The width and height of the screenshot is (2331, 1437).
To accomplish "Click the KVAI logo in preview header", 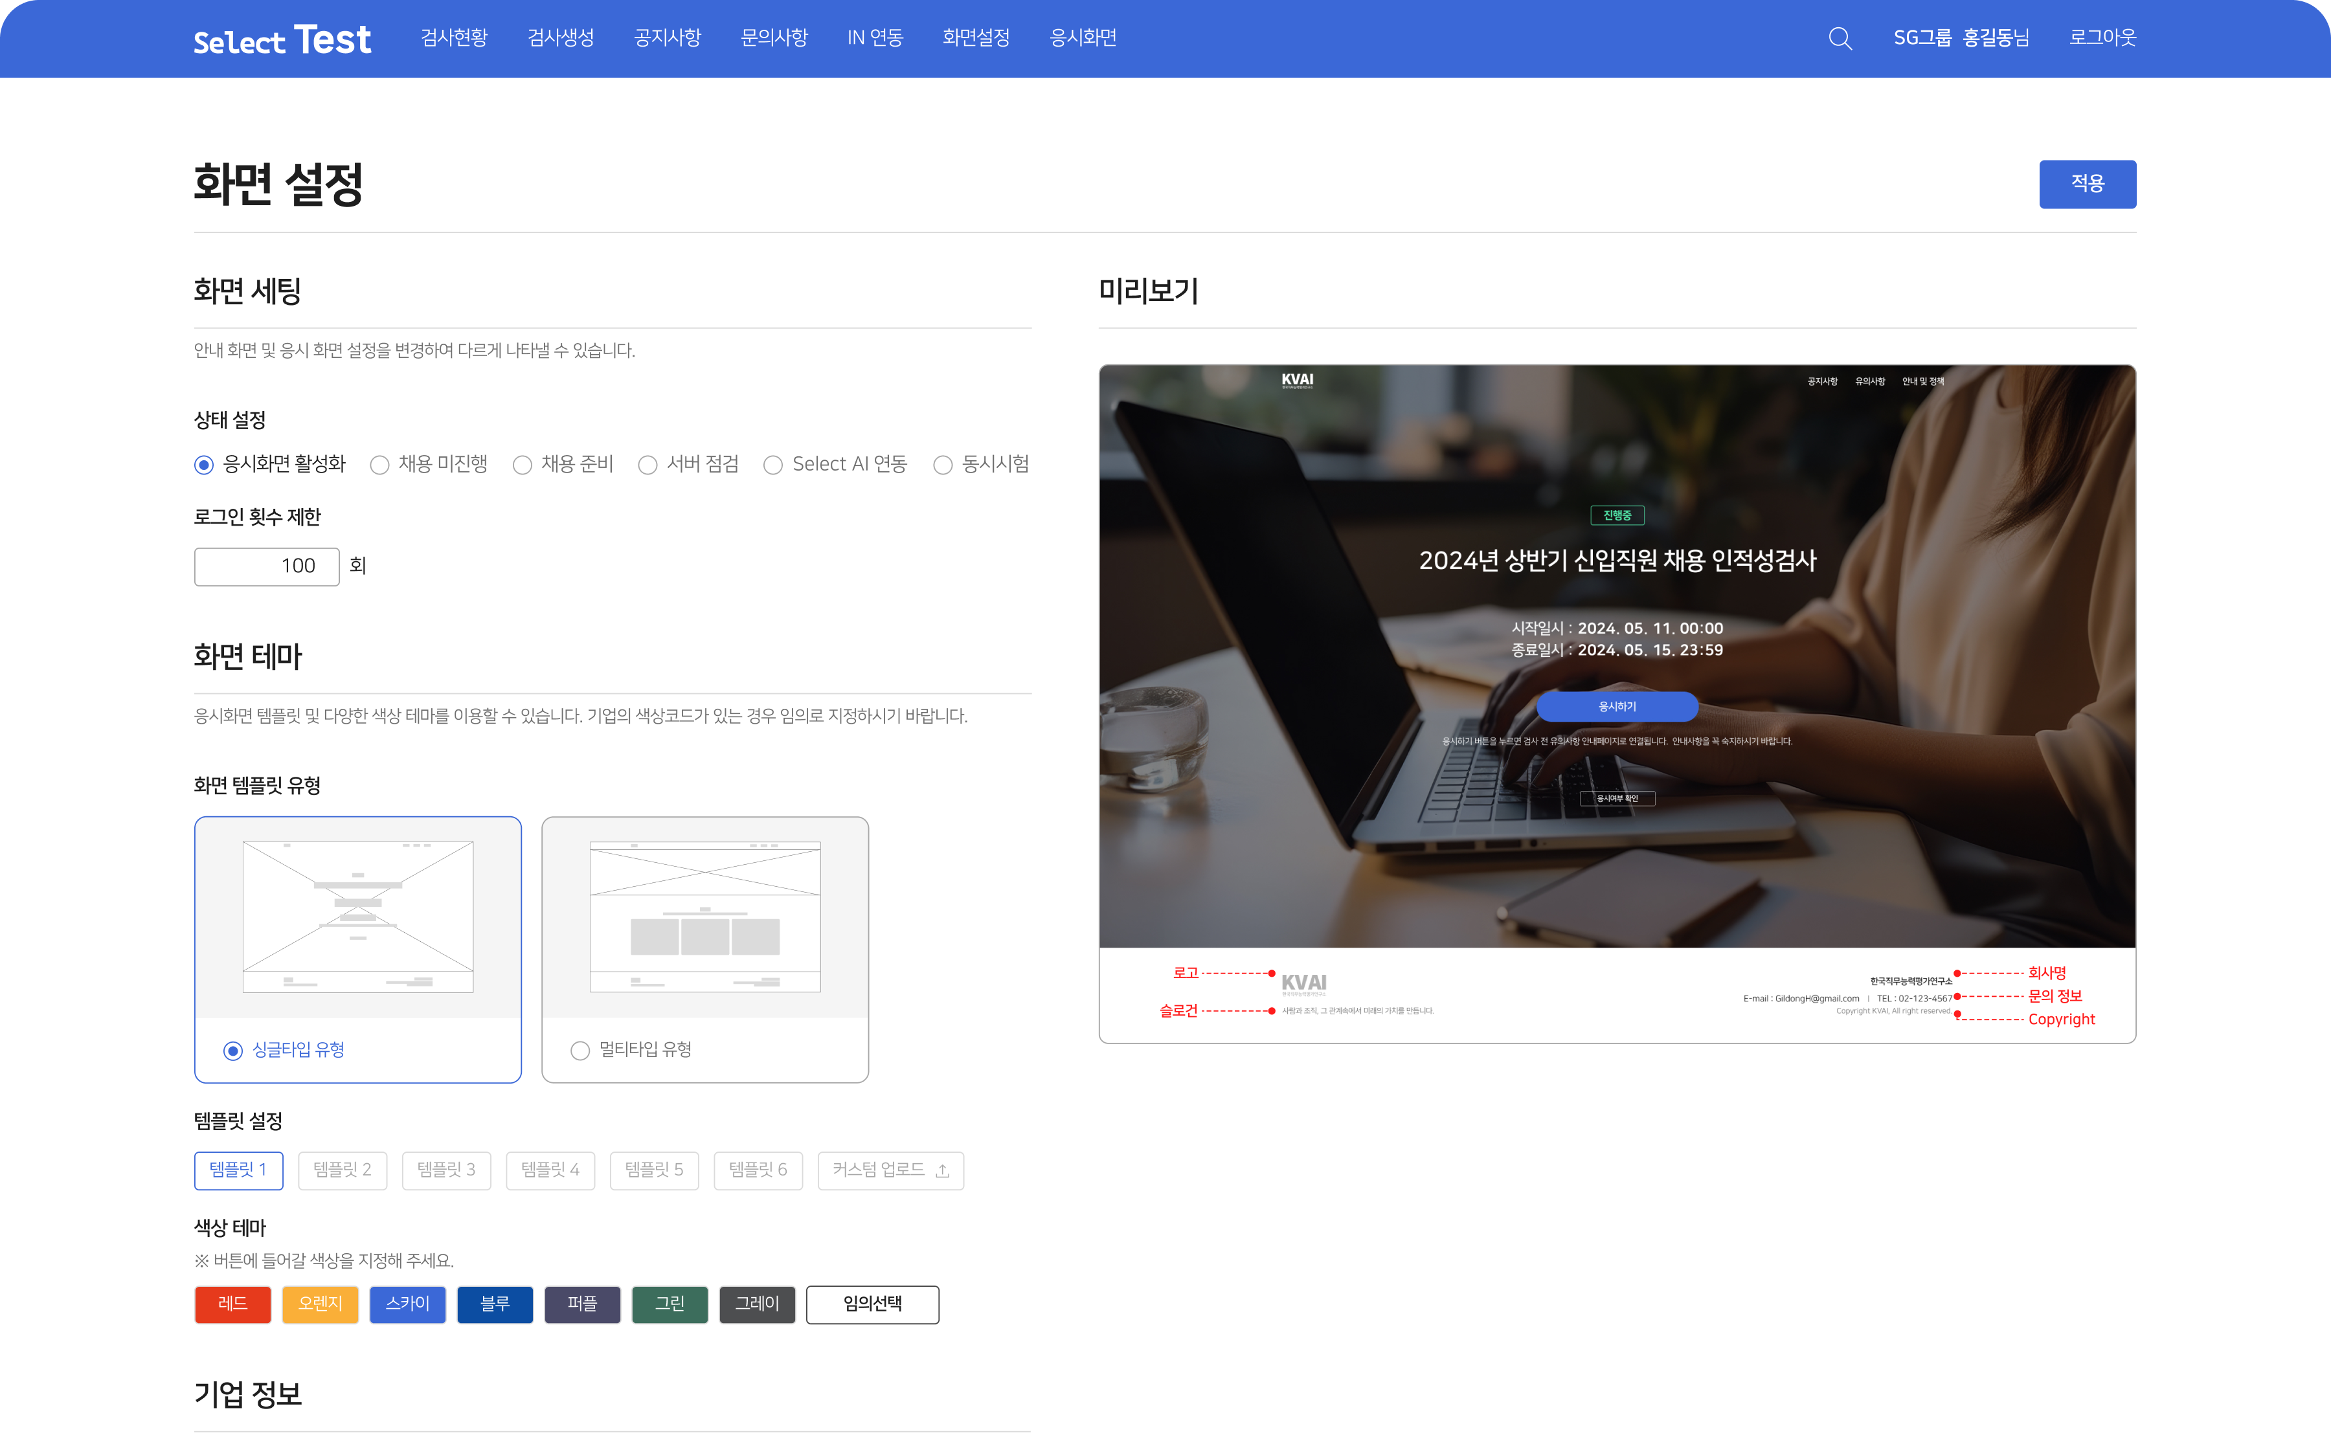I will [1298, 381].
